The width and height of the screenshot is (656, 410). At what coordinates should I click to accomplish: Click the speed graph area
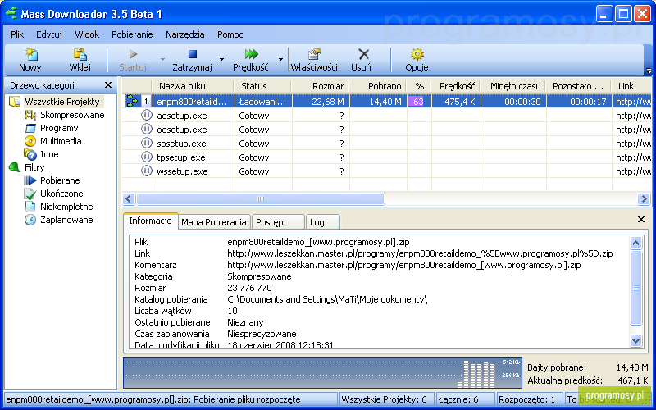pos(322,372)
